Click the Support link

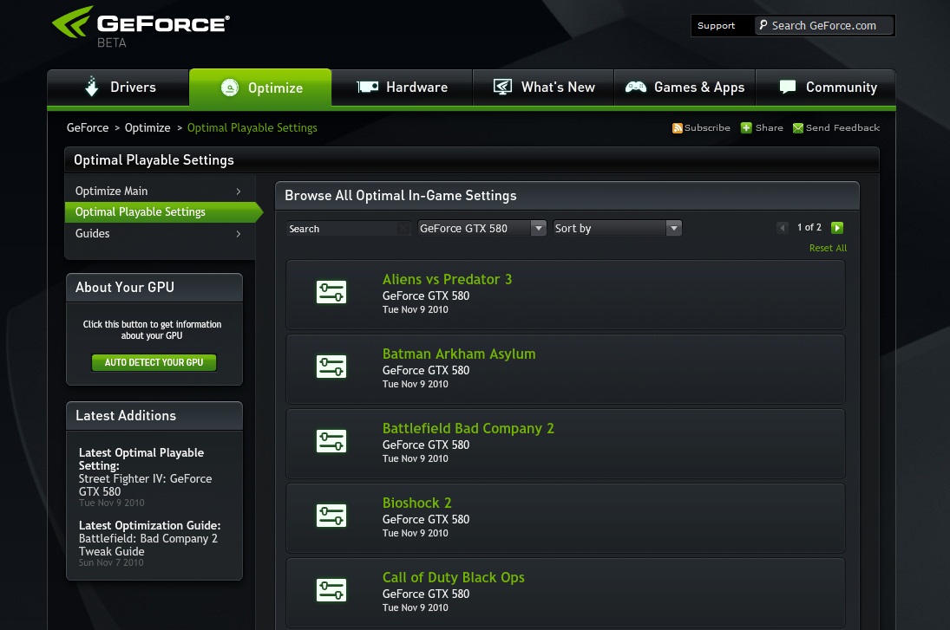[x=716, y=25]
